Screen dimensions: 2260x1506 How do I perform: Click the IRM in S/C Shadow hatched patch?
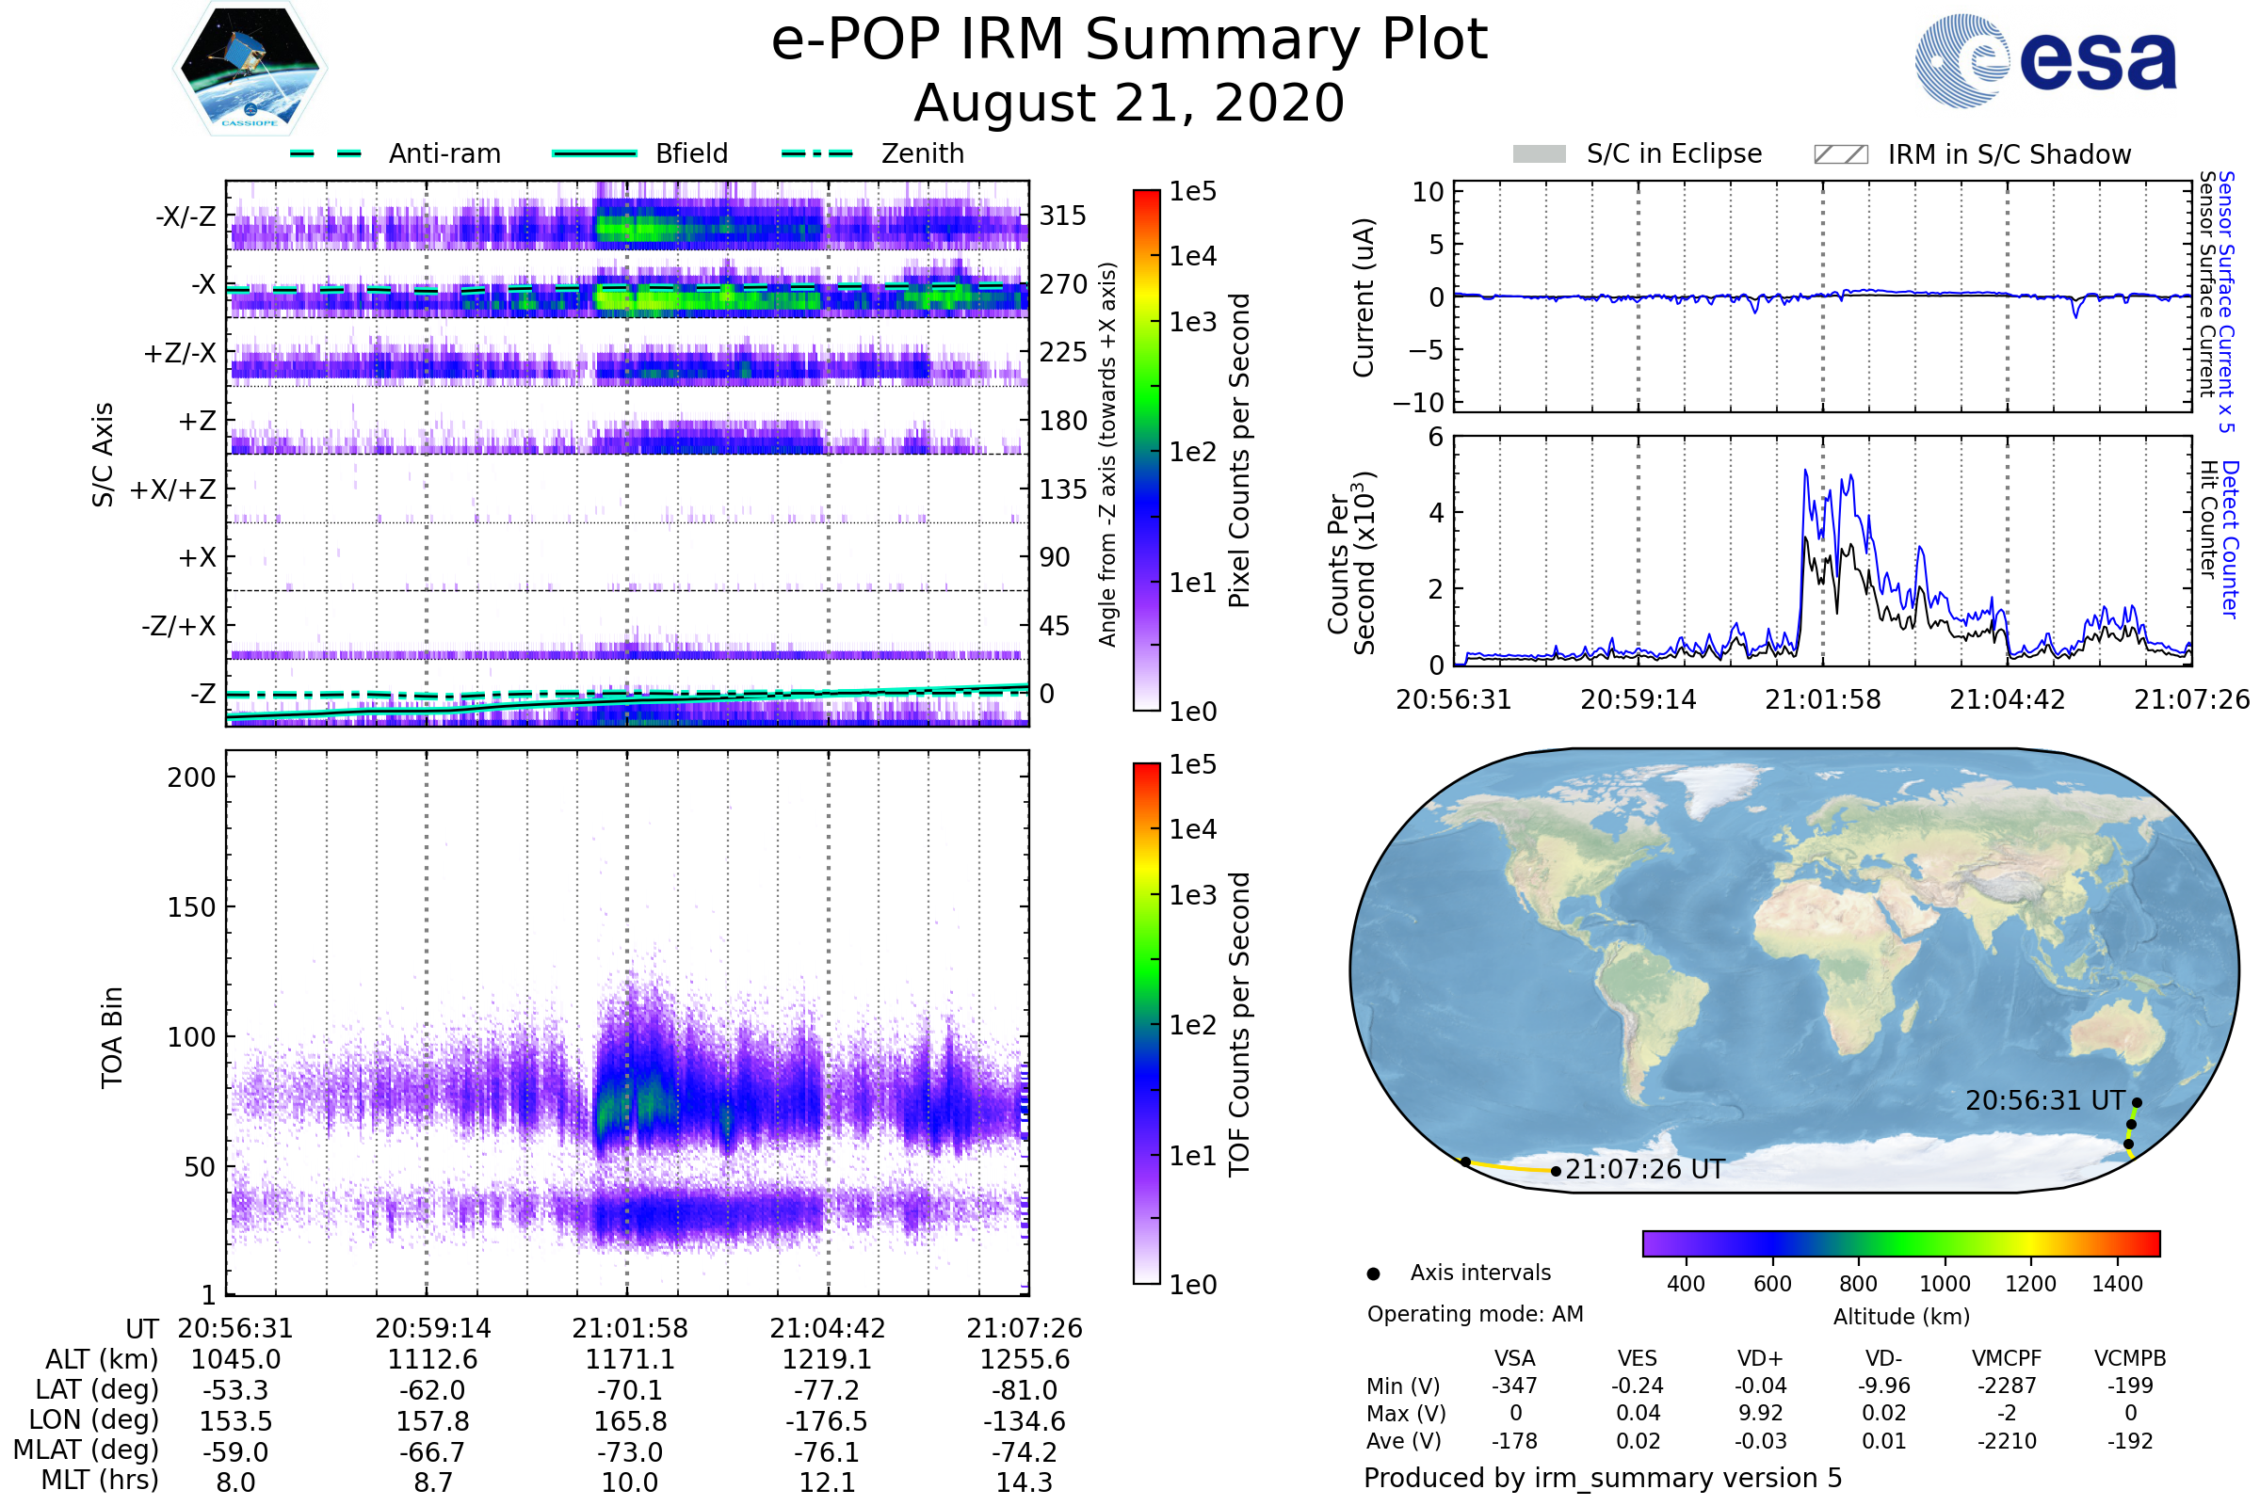click(1840, 154)
